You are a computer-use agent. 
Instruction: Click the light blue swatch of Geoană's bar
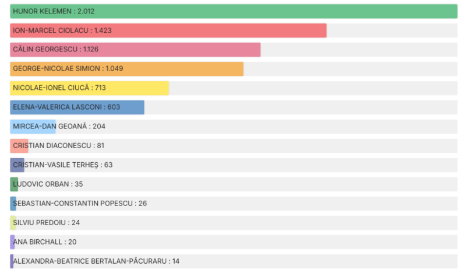[33, 127]
